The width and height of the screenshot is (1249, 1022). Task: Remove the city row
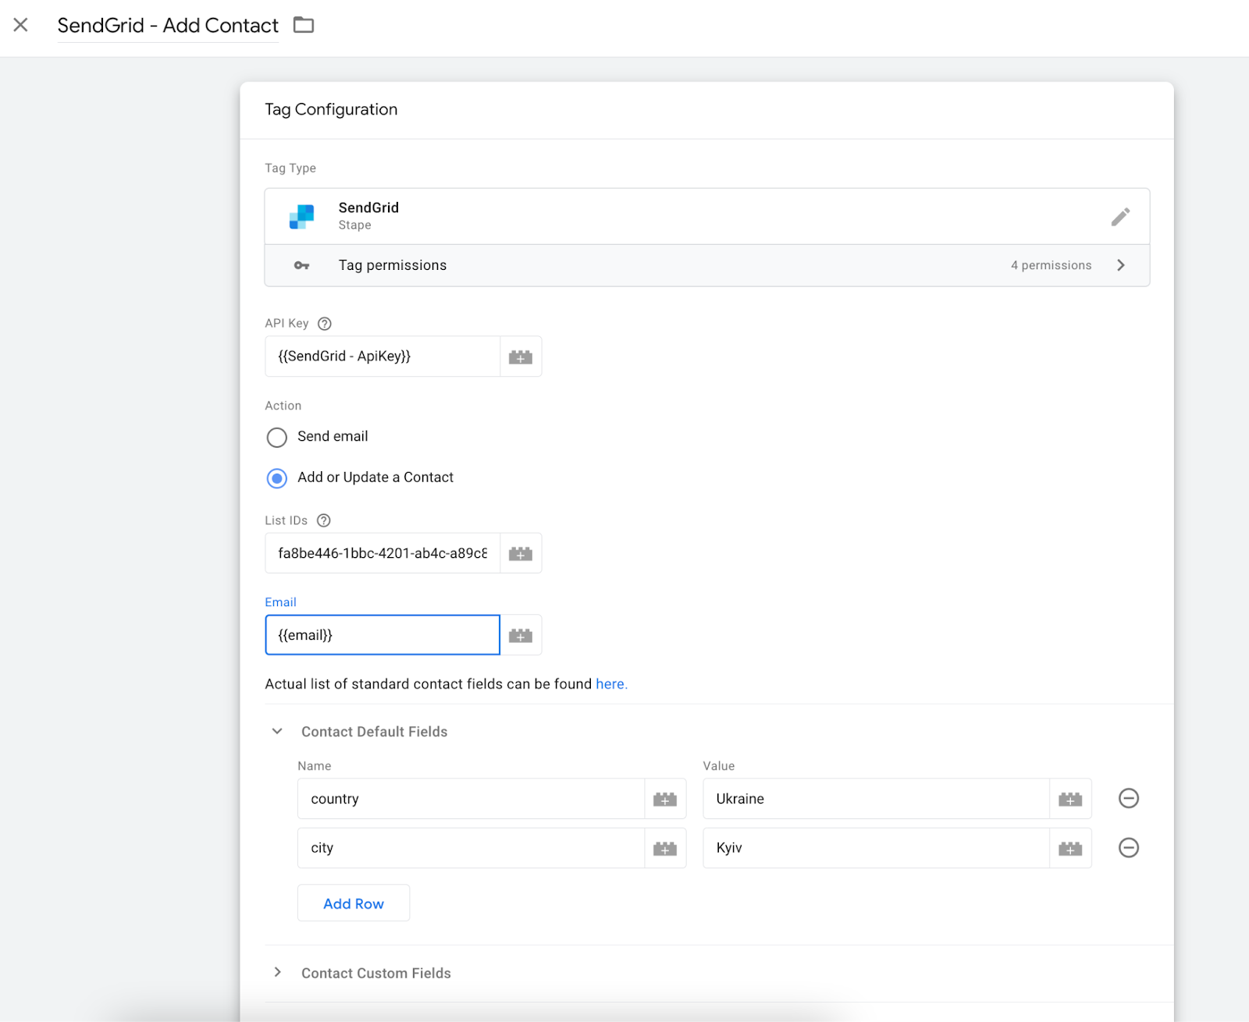(1129, 847)
